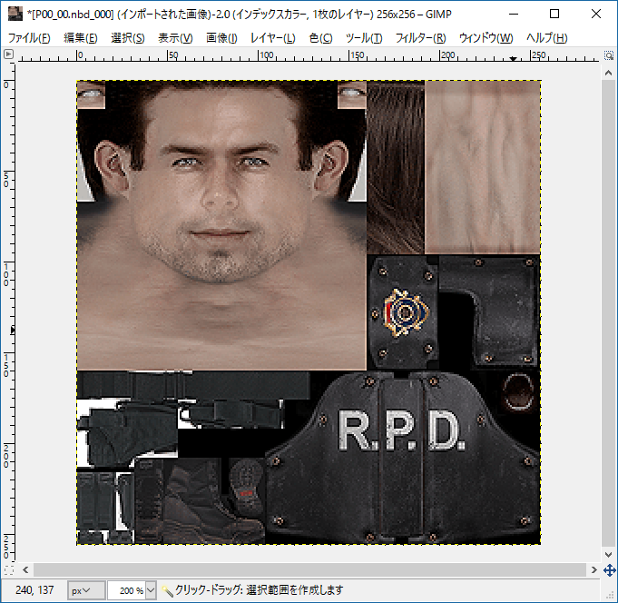The width and height of the screenshot is (618, 603).
Task: Close the GIMP window
Action: tap(596, 15)
